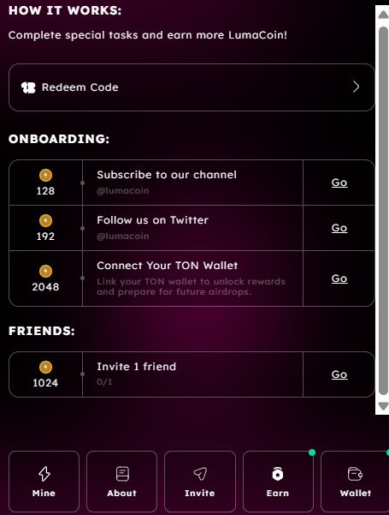Open the Redeem Code row
389x515 pixels.
coord(192,87)
